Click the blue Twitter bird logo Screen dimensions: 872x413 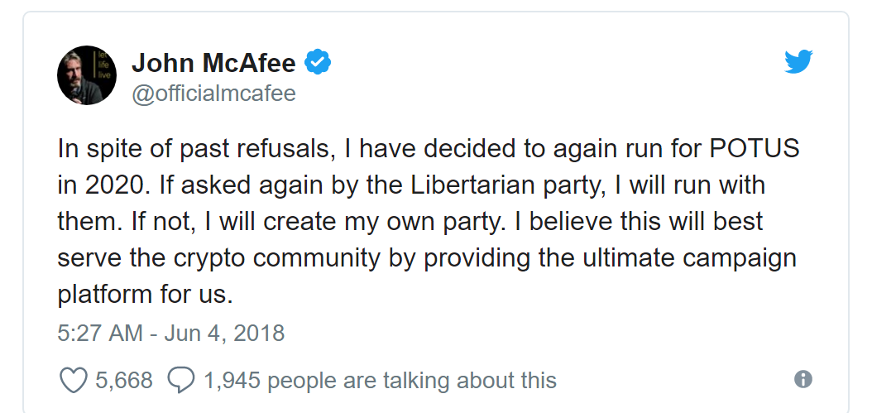(798, 61)
